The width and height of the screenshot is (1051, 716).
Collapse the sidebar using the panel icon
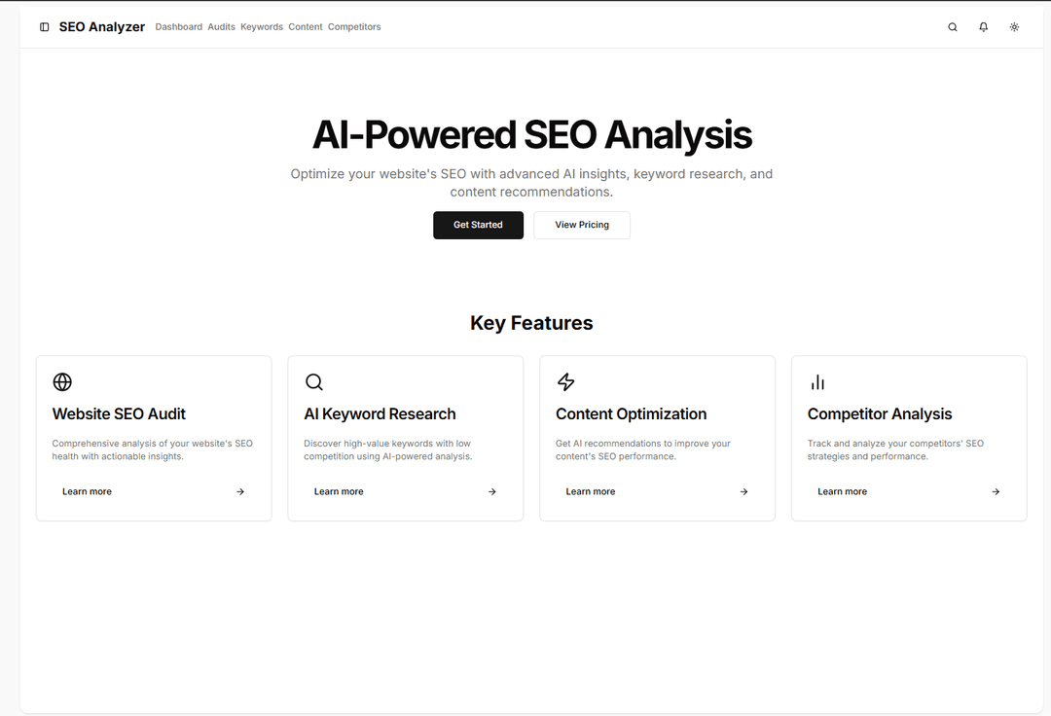pyautogui.click(x=44, y=26)
